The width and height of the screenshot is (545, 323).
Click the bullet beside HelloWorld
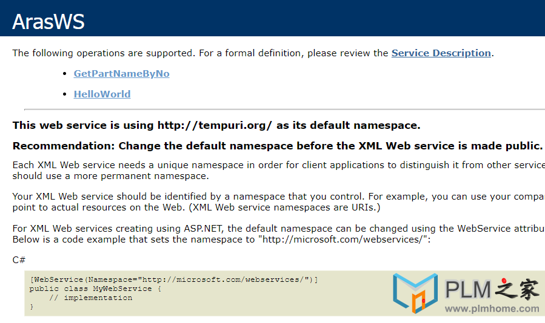click(x=65, y=94)
